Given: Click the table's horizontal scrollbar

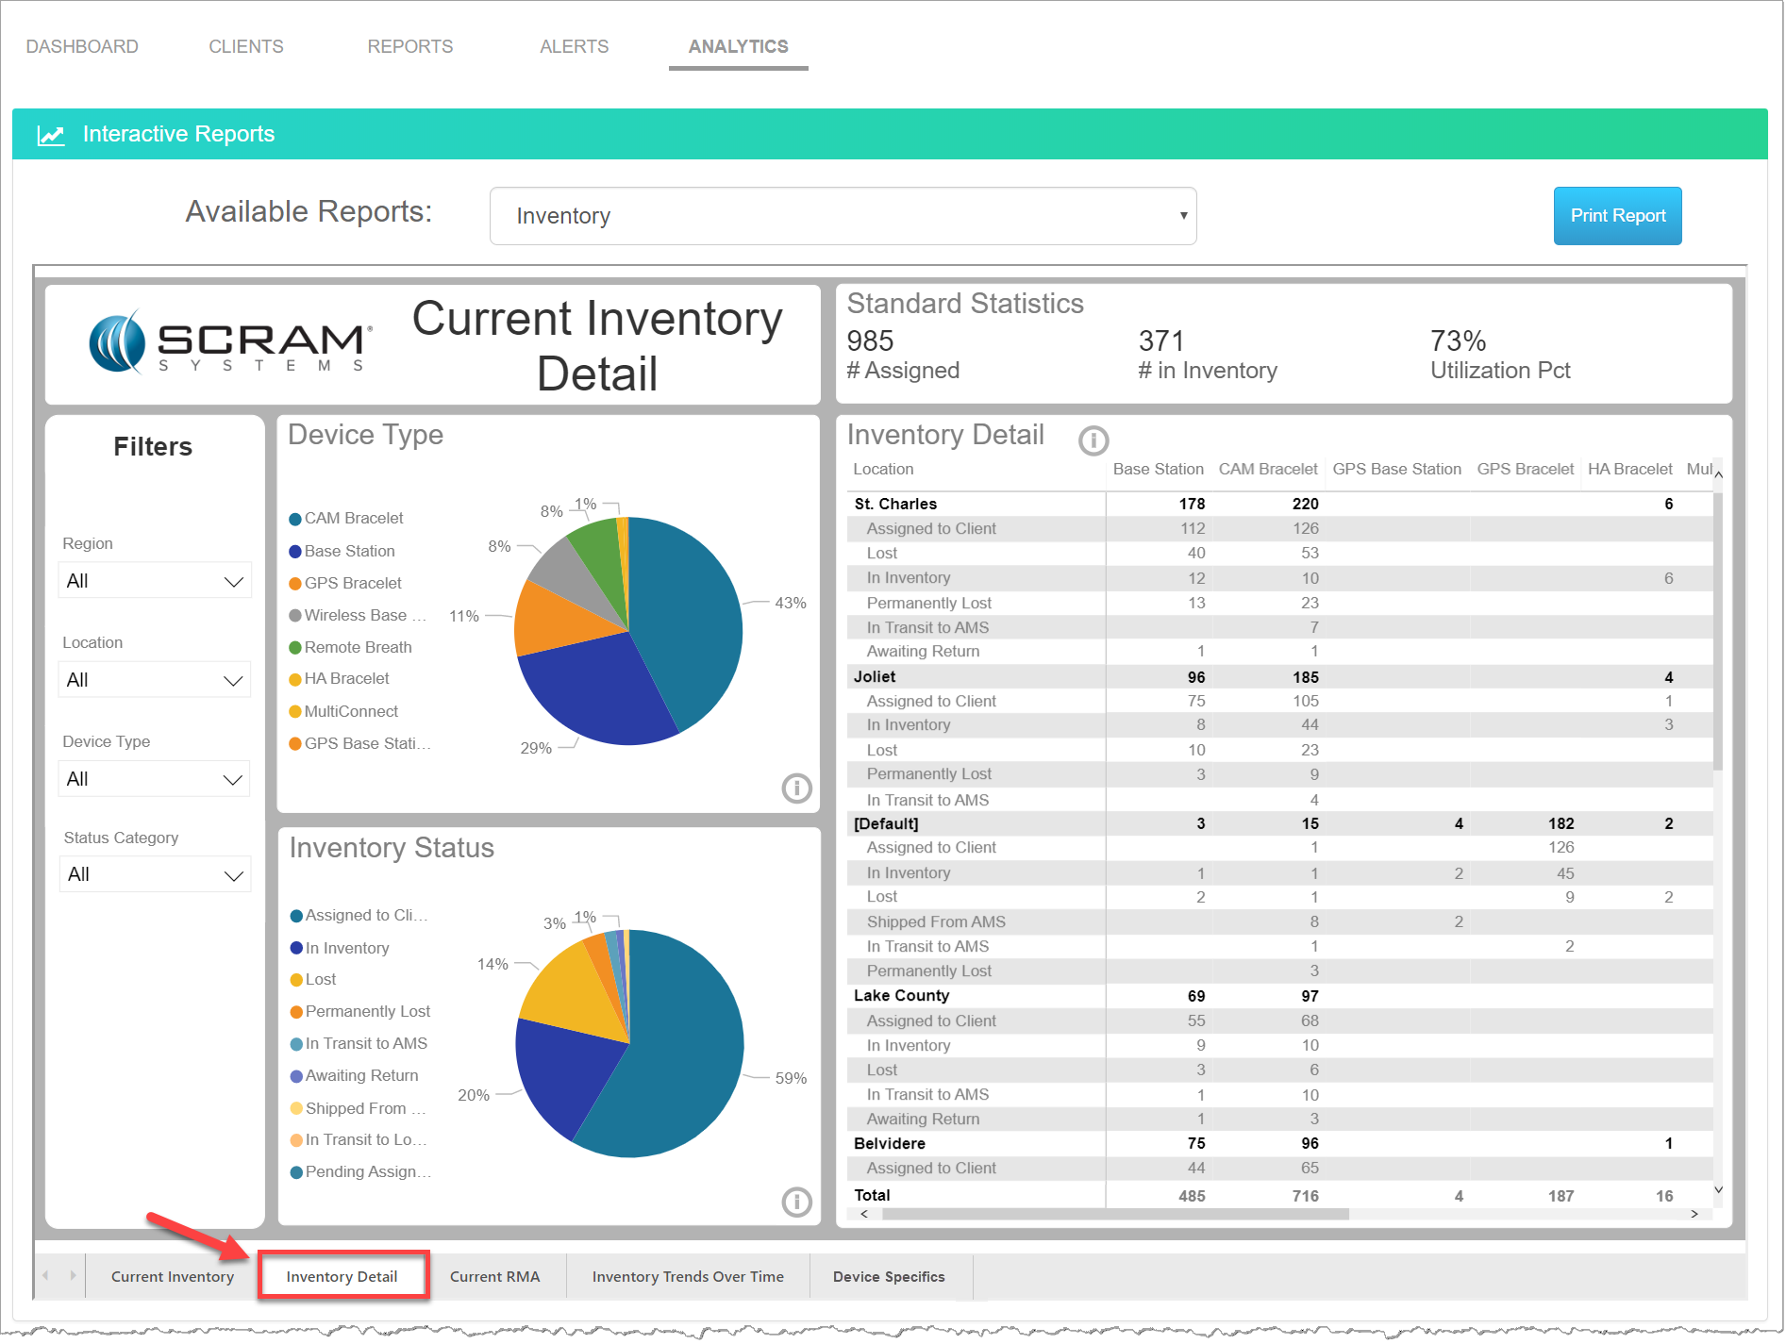Looking at the screenshot, I should pos(1113,1214).
